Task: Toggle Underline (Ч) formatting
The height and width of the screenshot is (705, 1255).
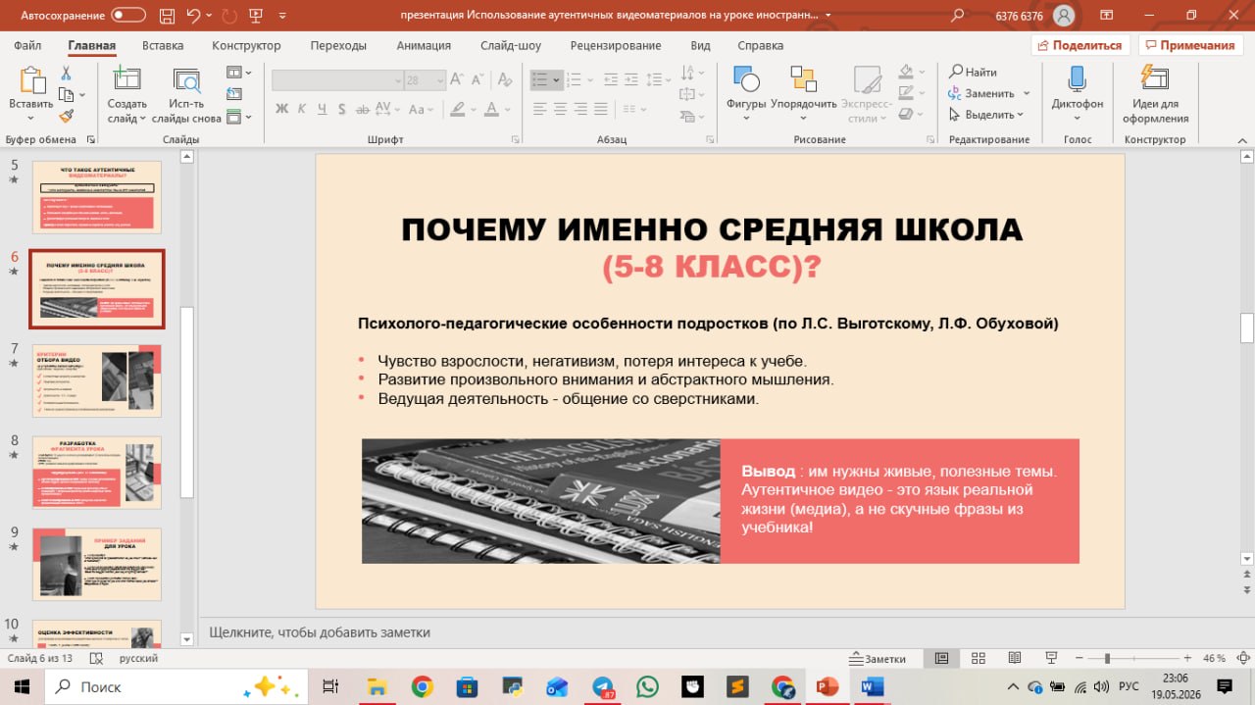Action: pyautogui.click(x=324, y=108)
